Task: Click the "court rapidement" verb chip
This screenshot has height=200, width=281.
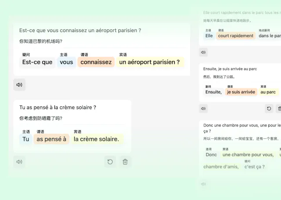Action: [x=236, y=36]
